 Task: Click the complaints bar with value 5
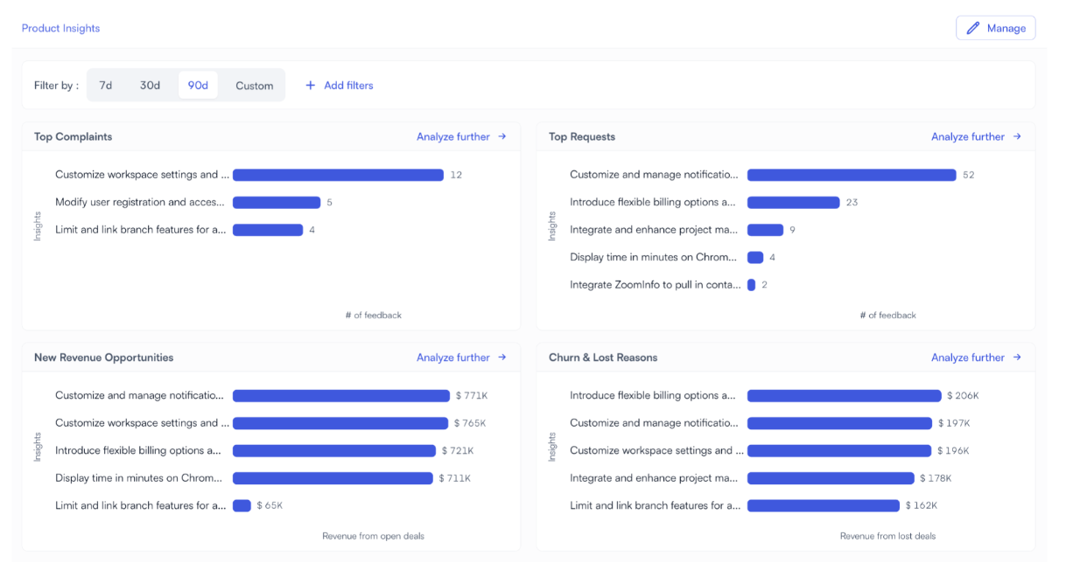(x=277, y=202)
